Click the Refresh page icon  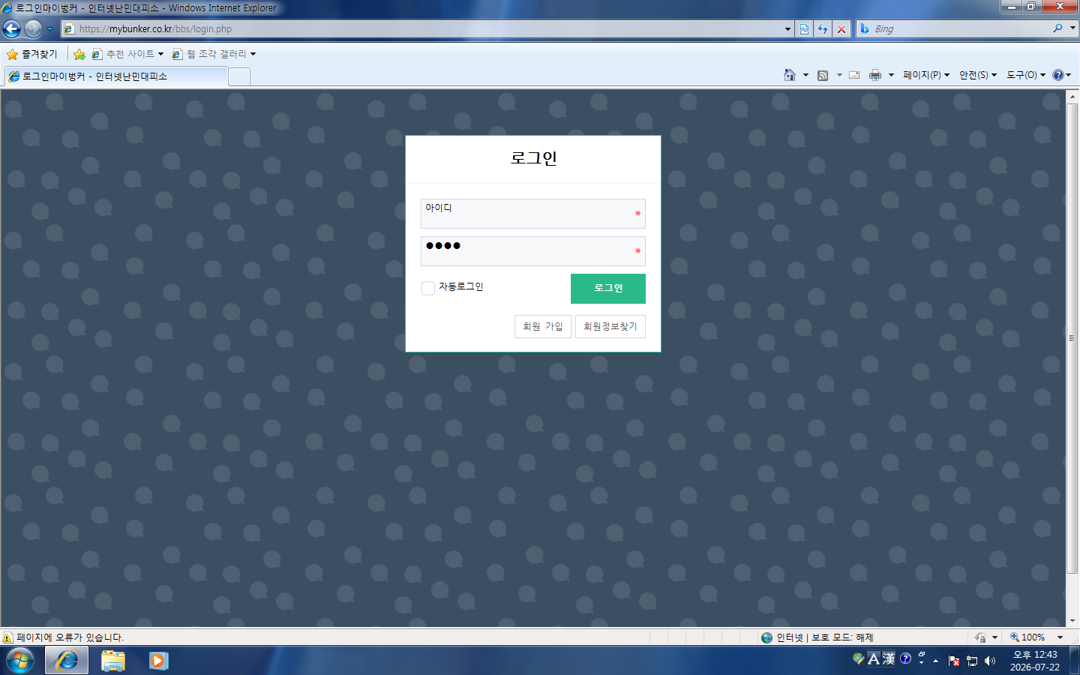point(823,29)
